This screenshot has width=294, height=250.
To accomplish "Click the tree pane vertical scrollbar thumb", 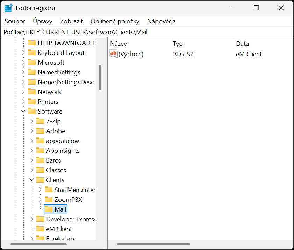I will point(100,77).
